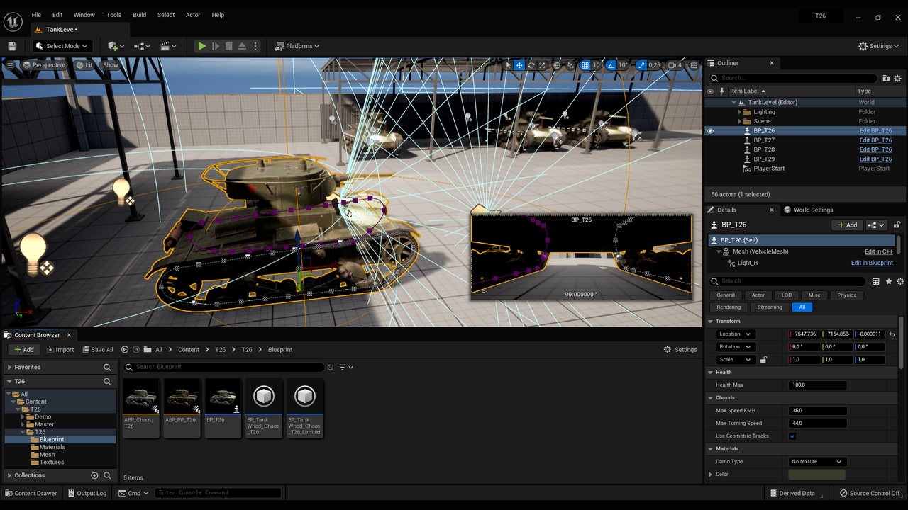Image resolution: width=908 pixels, height=510 pixels.
Task: Start Play in Editor with the green play button
Action: [x=202, y=46]
